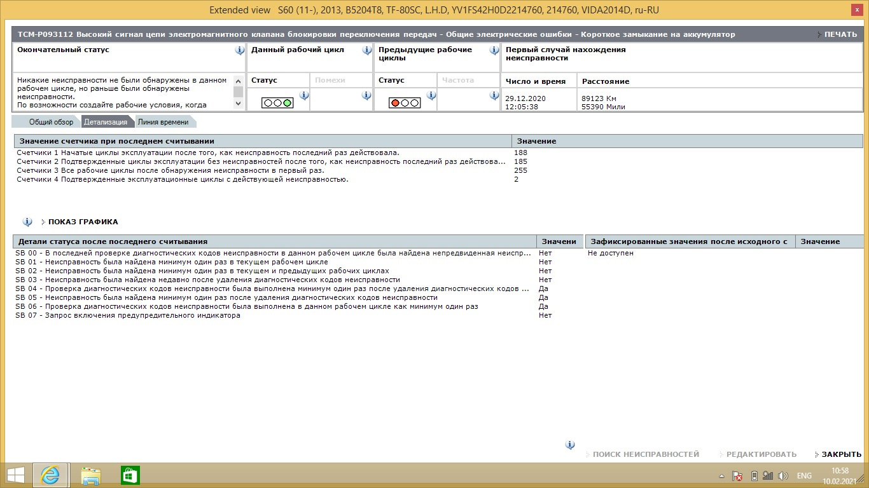Click the ПЕЧАТЬ print button
This screenshot has height=488, width=869.
[840, 34]
